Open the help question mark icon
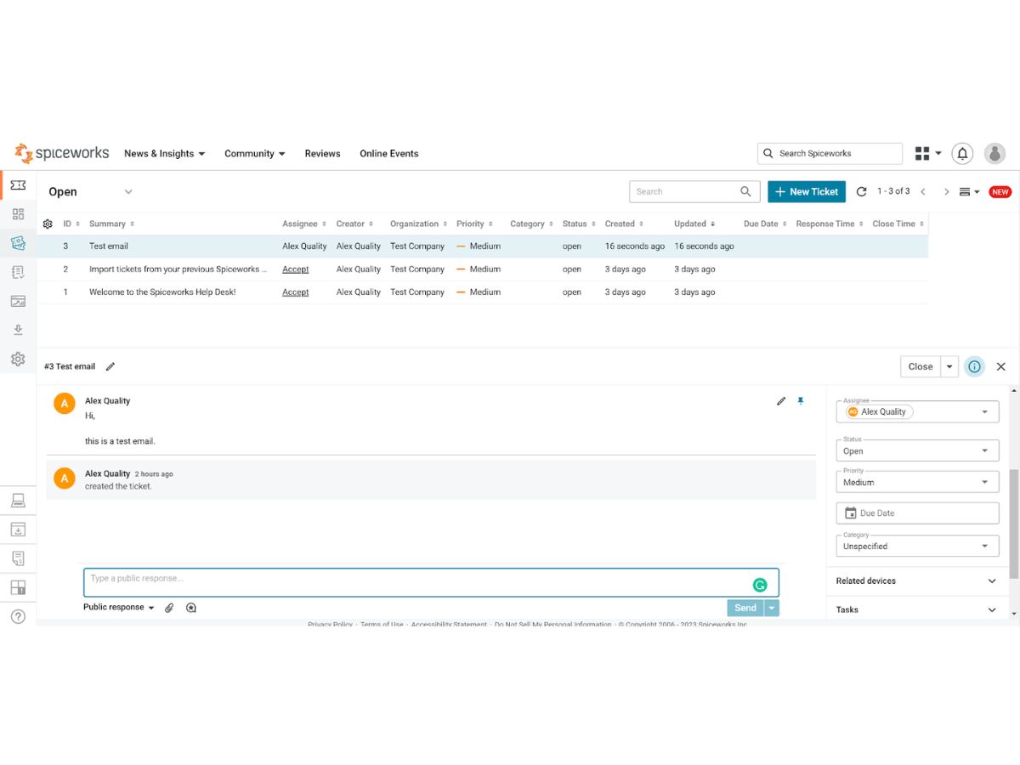 [18, 617]
